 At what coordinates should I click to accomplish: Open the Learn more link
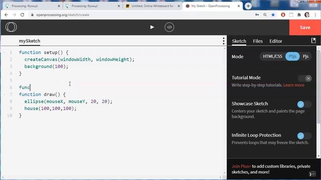pos(294,85)
